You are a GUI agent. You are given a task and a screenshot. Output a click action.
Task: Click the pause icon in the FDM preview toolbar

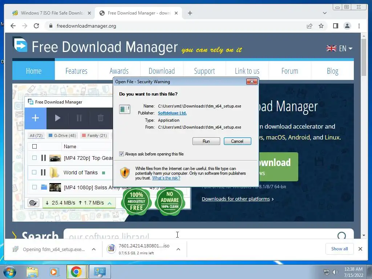(x=79, y=118)
